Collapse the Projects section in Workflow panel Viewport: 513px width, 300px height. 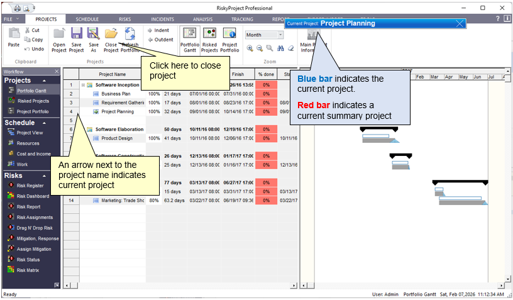pyautogui.click(x=44, y=81)
